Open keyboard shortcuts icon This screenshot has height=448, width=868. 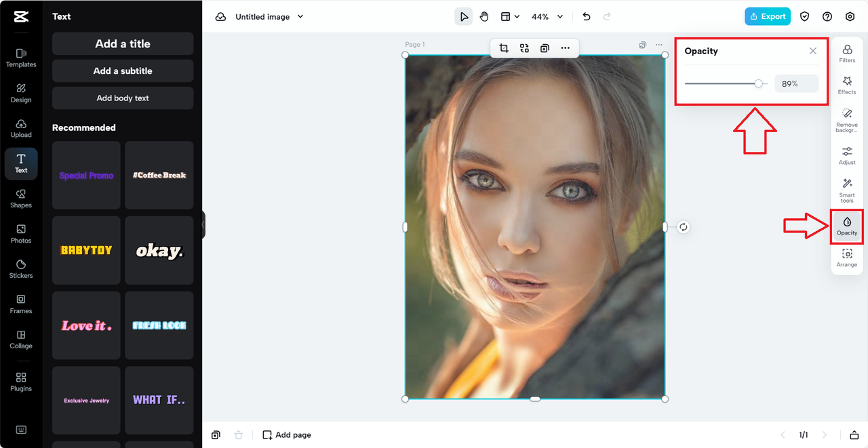coord(21,430)
